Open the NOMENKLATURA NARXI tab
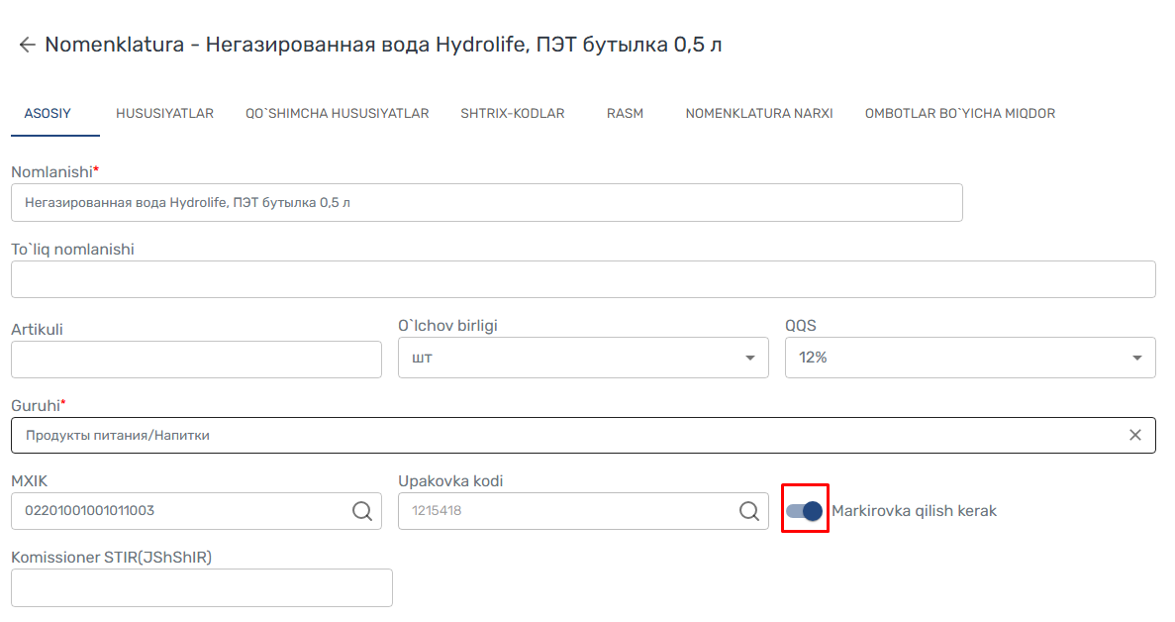 click(759, 114)
